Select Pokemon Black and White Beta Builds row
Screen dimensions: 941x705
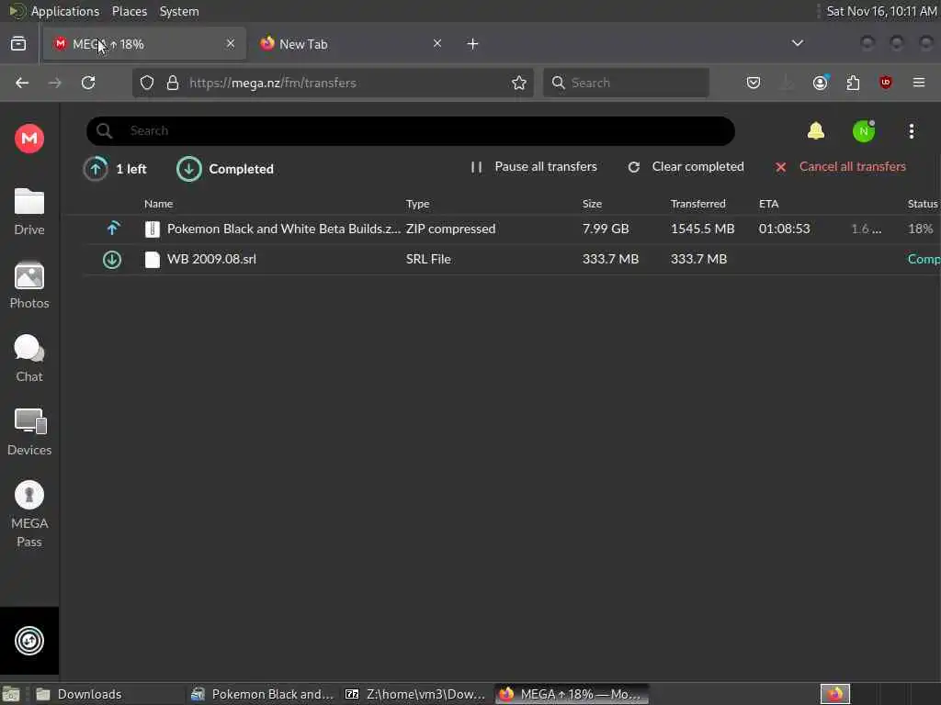pyautogui.click(x=510, y=229)
